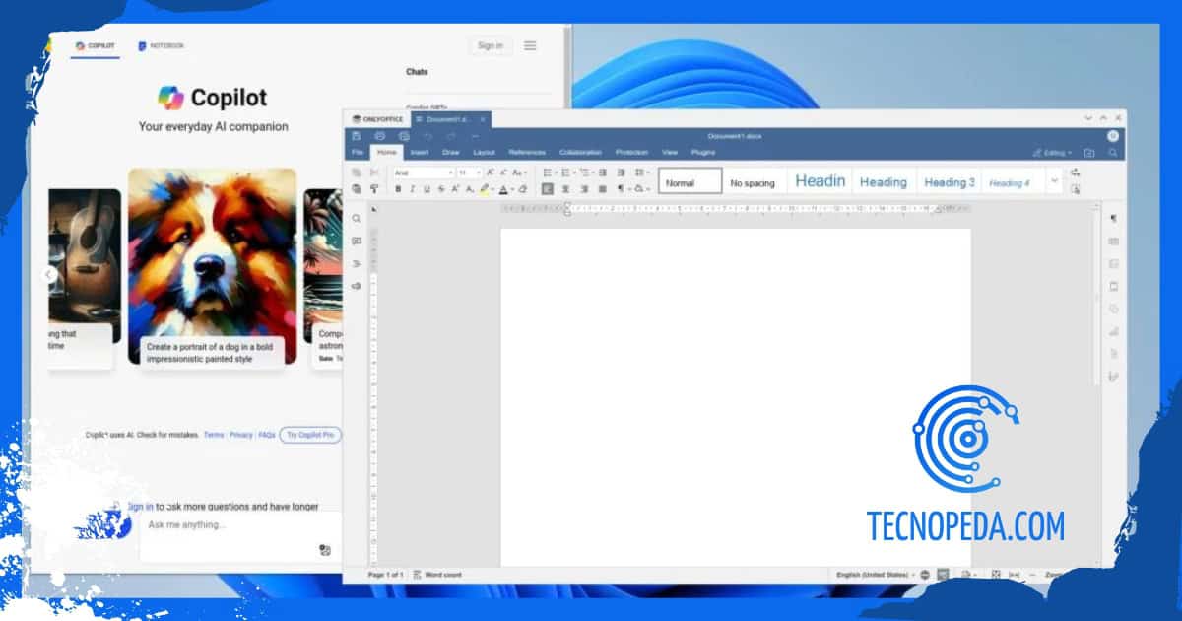Click the Numbering list icon
Screen dimensions: 1182x621
567,172
